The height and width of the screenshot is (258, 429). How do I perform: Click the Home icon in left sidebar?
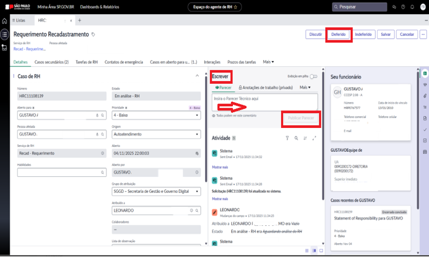tap(4, 20)
